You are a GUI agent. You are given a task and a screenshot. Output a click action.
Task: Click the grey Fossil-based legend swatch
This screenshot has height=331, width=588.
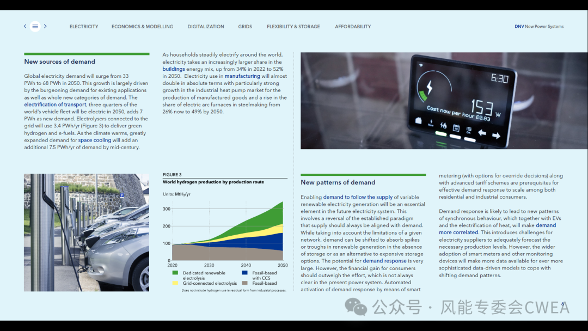245,283
